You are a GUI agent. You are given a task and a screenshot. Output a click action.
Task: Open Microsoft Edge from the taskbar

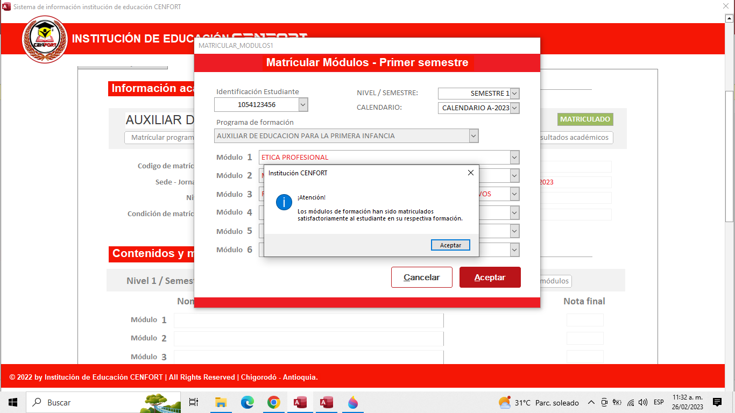[x=247, y=402]
